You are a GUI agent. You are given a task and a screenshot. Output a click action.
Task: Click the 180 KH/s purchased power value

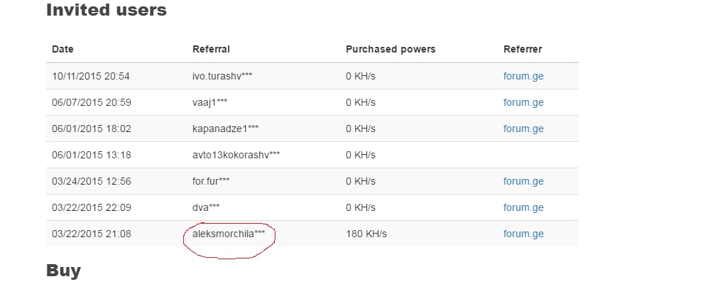tap(365, 234)
